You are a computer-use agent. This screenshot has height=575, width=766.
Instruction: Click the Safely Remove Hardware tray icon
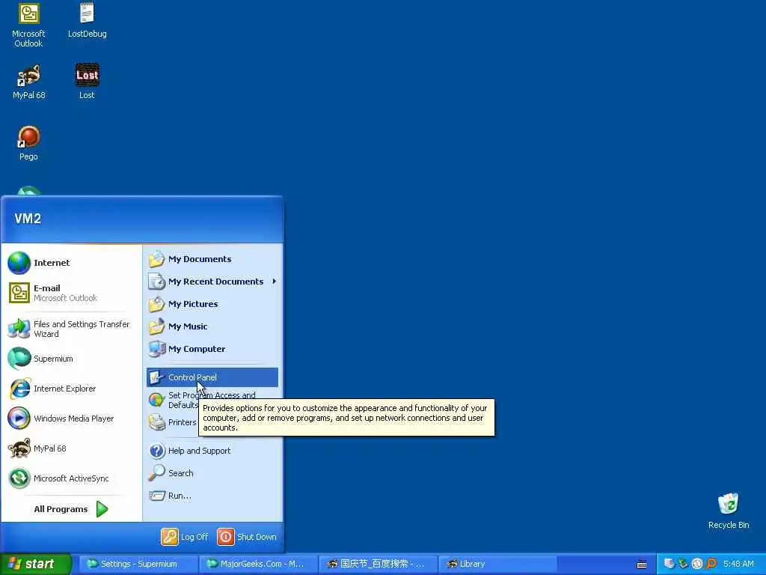pos(683,564)
